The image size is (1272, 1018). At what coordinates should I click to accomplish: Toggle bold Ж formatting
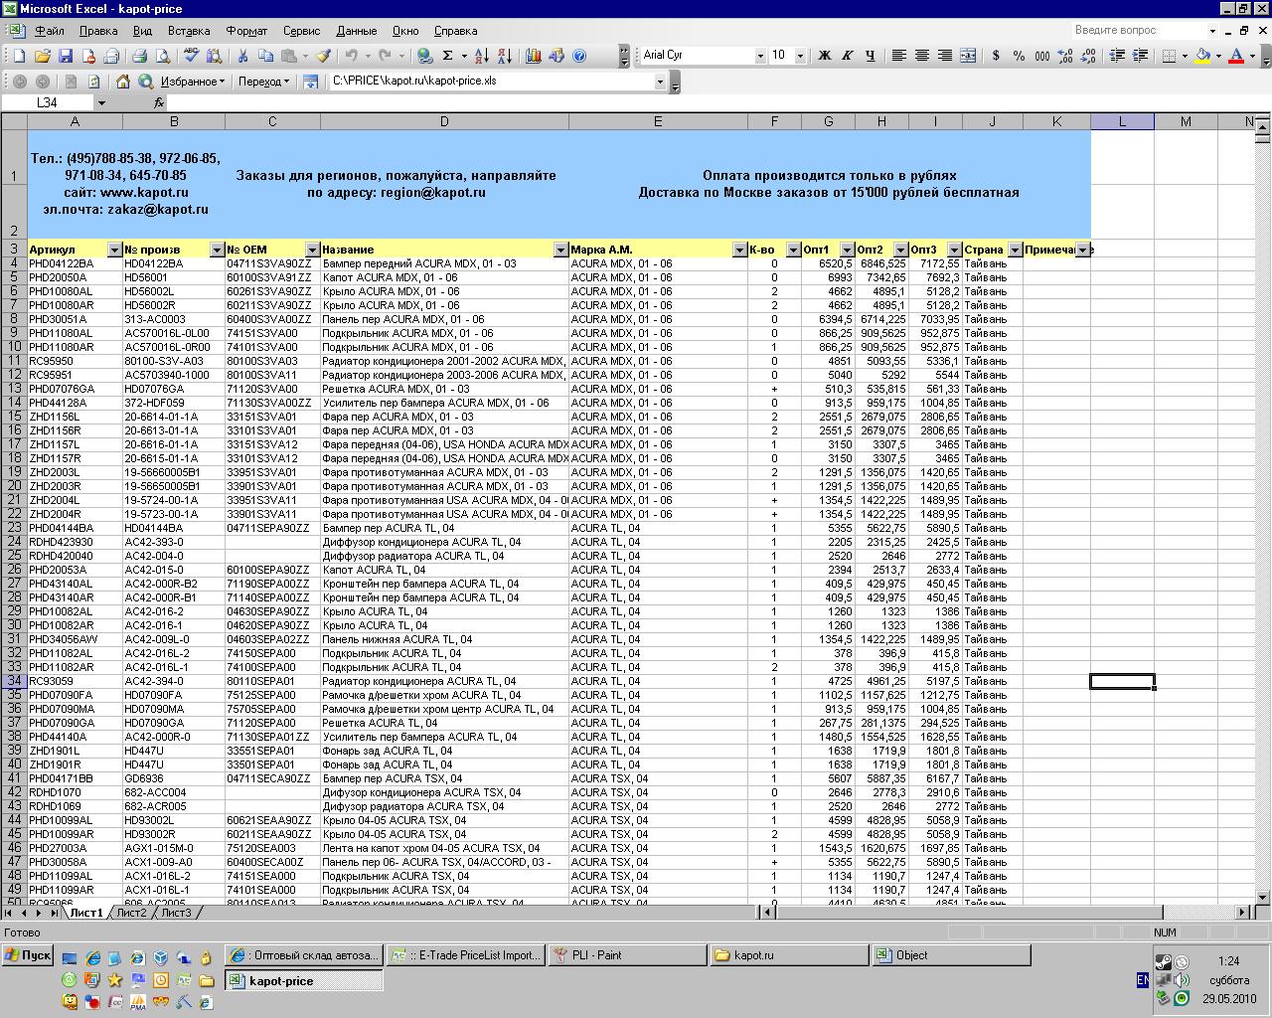tap(824, 56)
